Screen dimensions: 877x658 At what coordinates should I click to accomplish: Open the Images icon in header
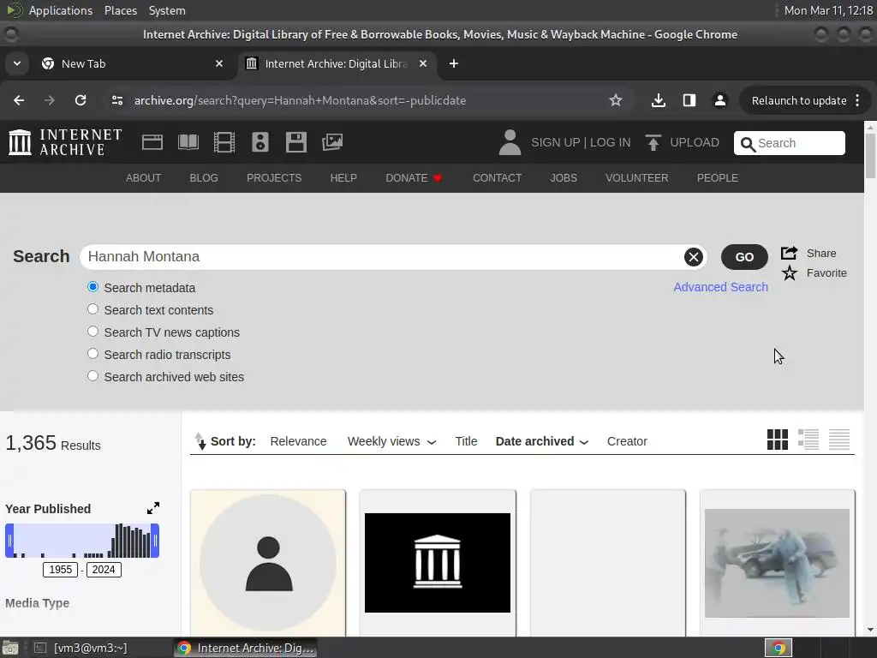[x=332, y=142]
